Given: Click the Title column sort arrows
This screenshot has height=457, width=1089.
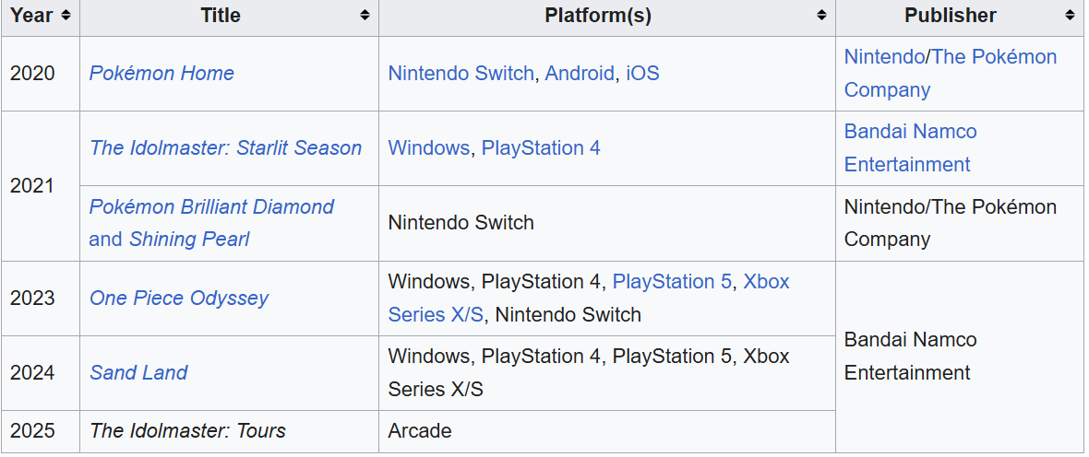Looking at the screenshot, I should pyautogui.click(x=365, y=16).
